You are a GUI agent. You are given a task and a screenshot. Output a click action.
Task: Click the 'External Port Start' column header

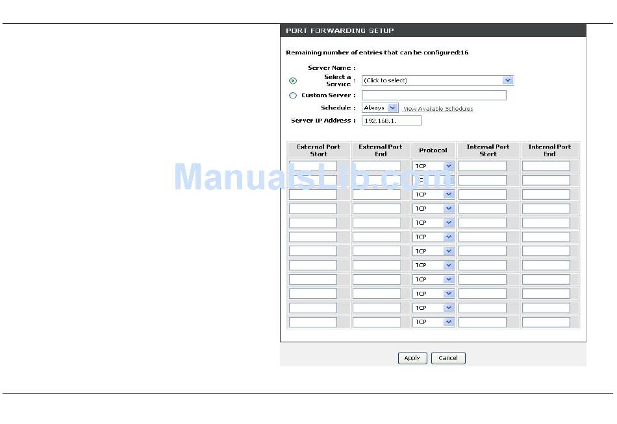[x=318, y=150]
